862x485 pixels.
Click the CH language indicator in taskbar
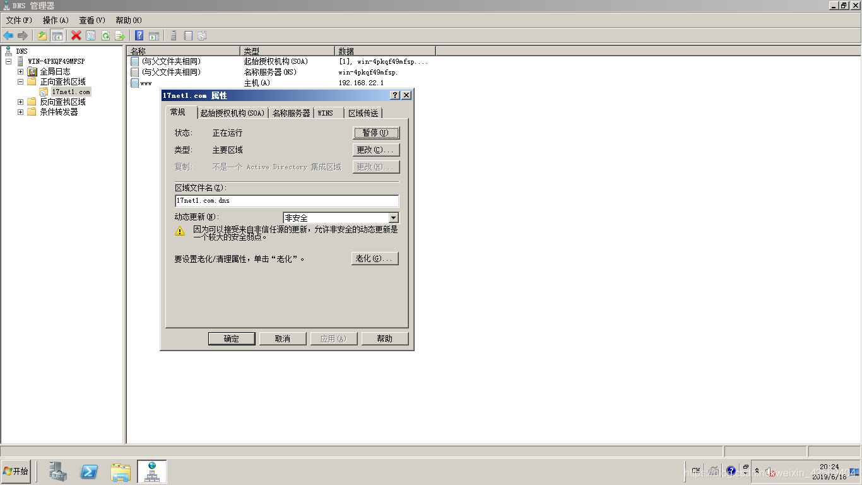pos(695,470)
